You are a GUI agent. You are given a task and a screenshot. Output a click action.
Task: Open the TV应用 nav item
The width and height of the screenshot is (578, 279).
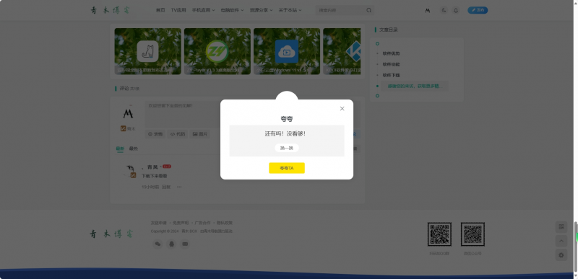coord(178,10)
